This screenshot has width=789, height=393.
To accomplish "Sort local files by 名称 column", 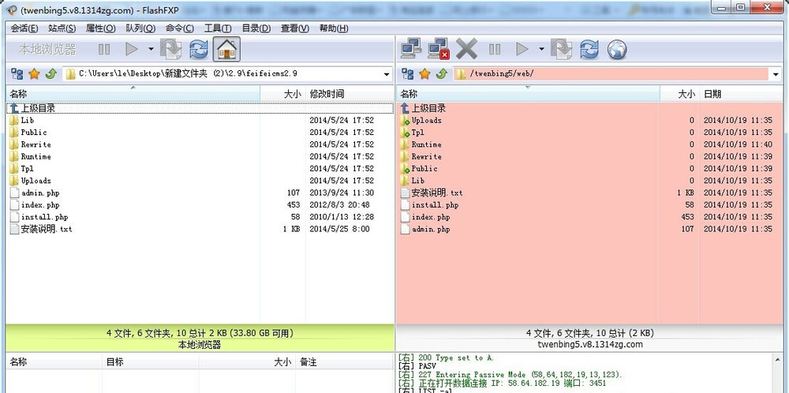I will (x=133, y=94).
